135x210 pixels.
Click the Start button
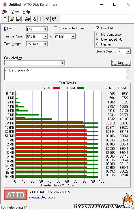click(121, 63)
